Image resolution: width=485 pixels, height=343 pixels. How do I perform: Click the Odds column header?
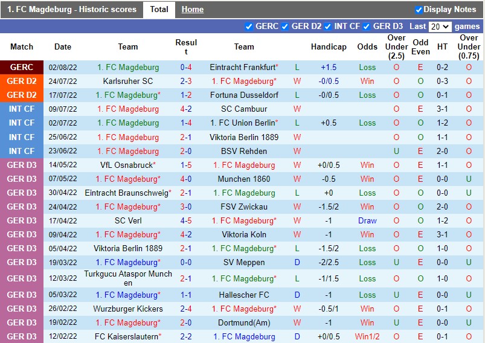point(367,46)
